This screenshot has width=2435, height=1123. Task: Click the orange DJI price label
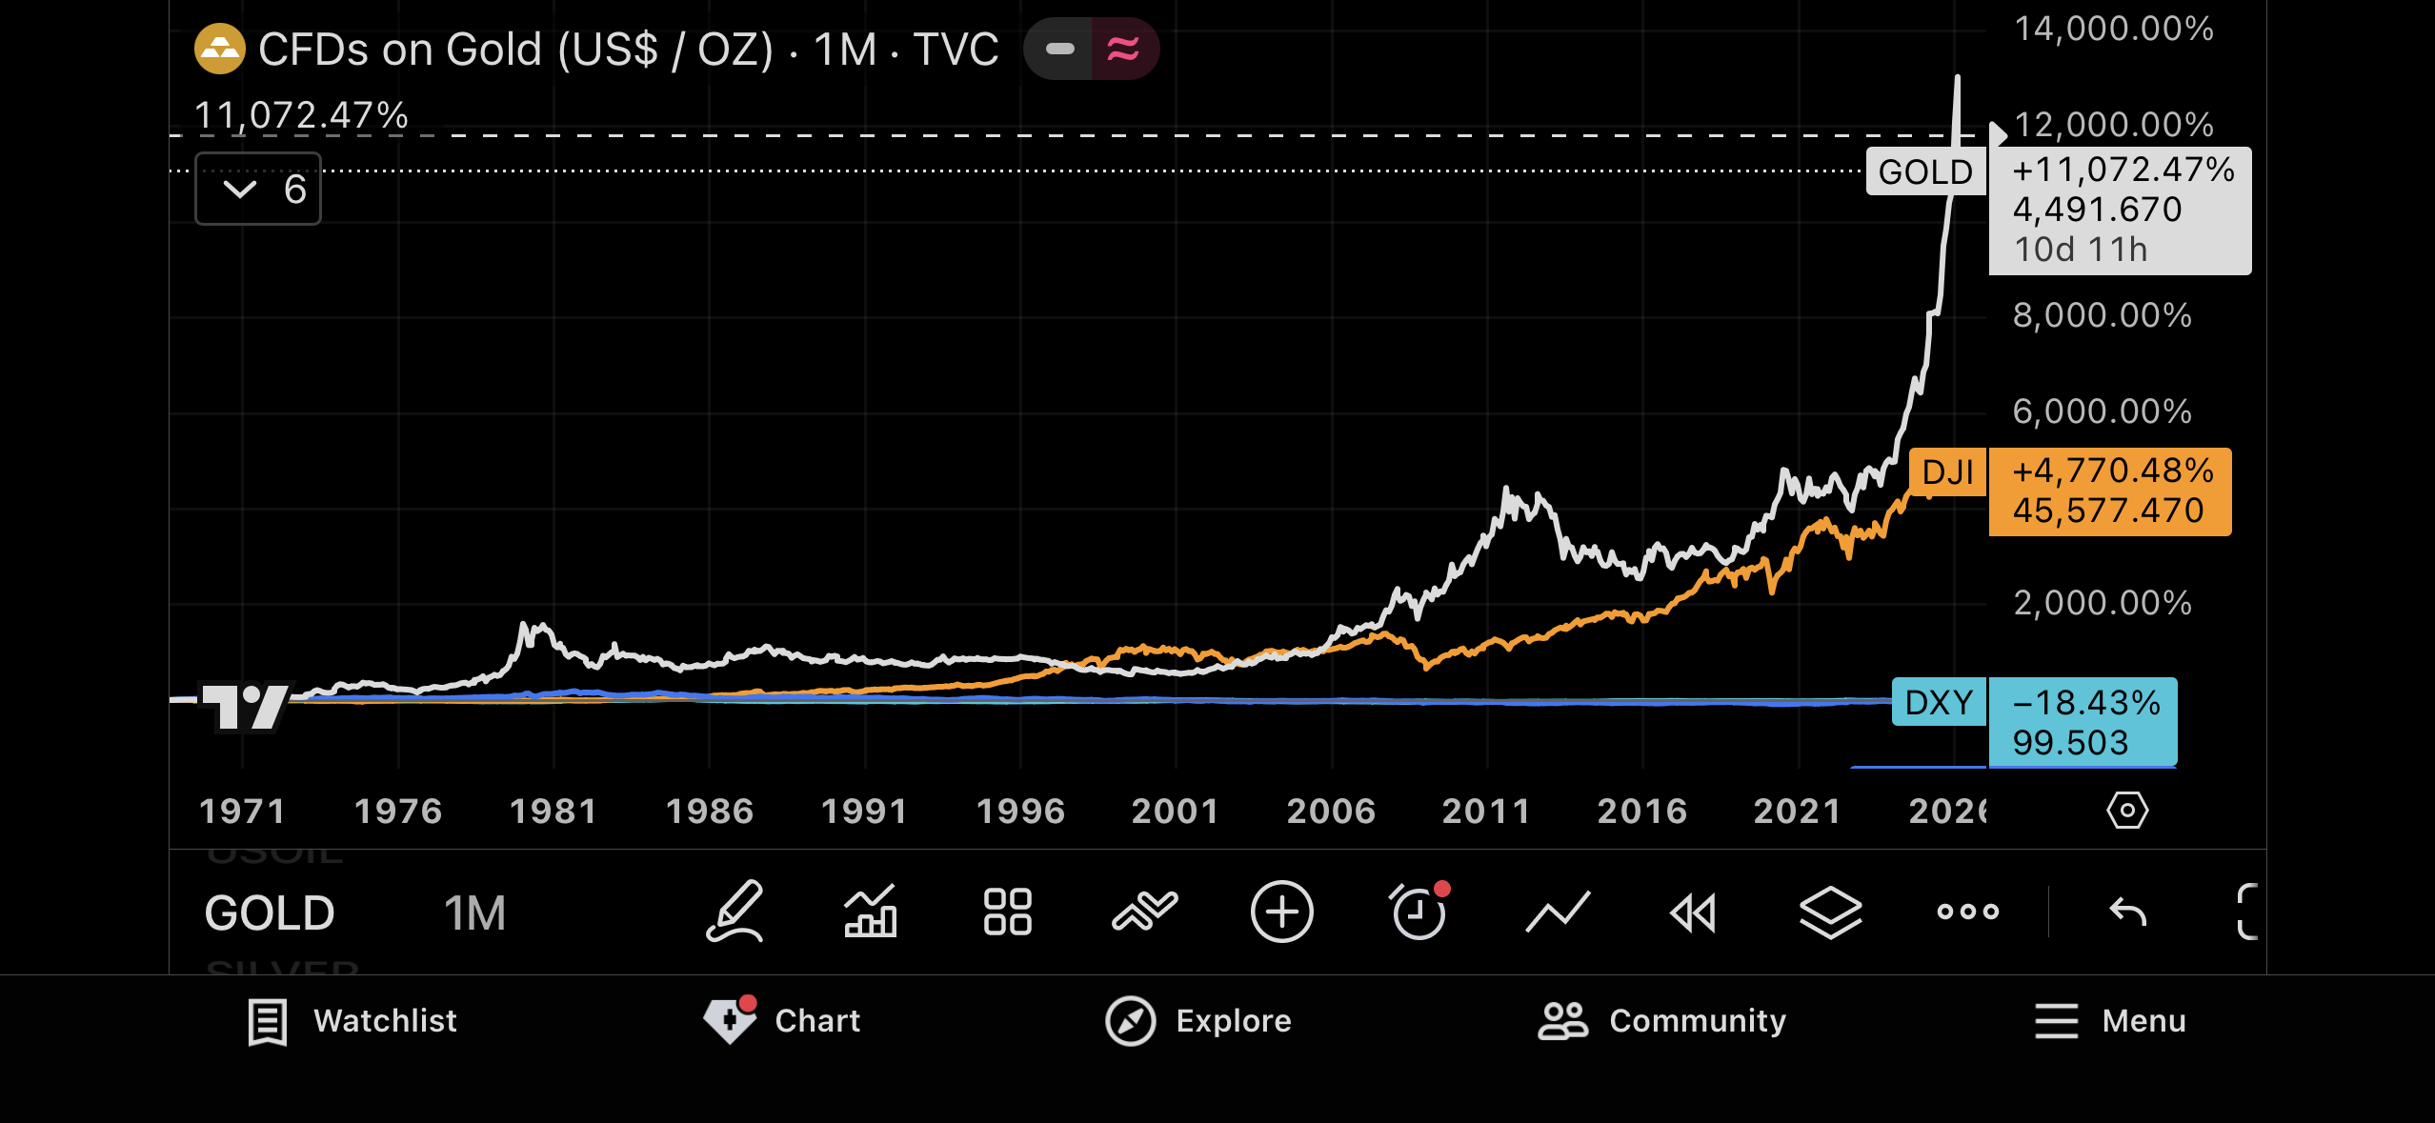point(2109,491)
